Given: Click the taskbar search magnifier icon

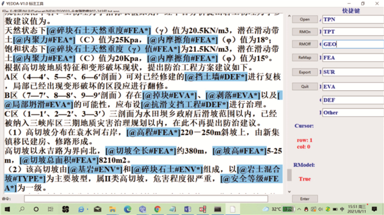Looking at the screenshot, I should tap(22, 209).
